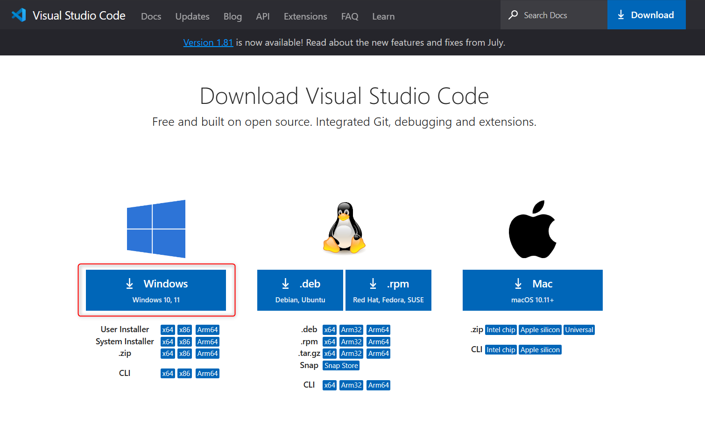Select Linux .deb x64 link
Screen dimensions: 705x423
point(330,330)
